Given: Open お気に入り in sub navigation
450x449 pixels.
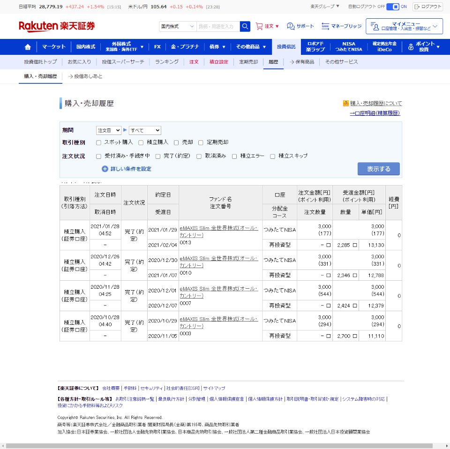Looking at the screenshot, I should pos(79,62).
